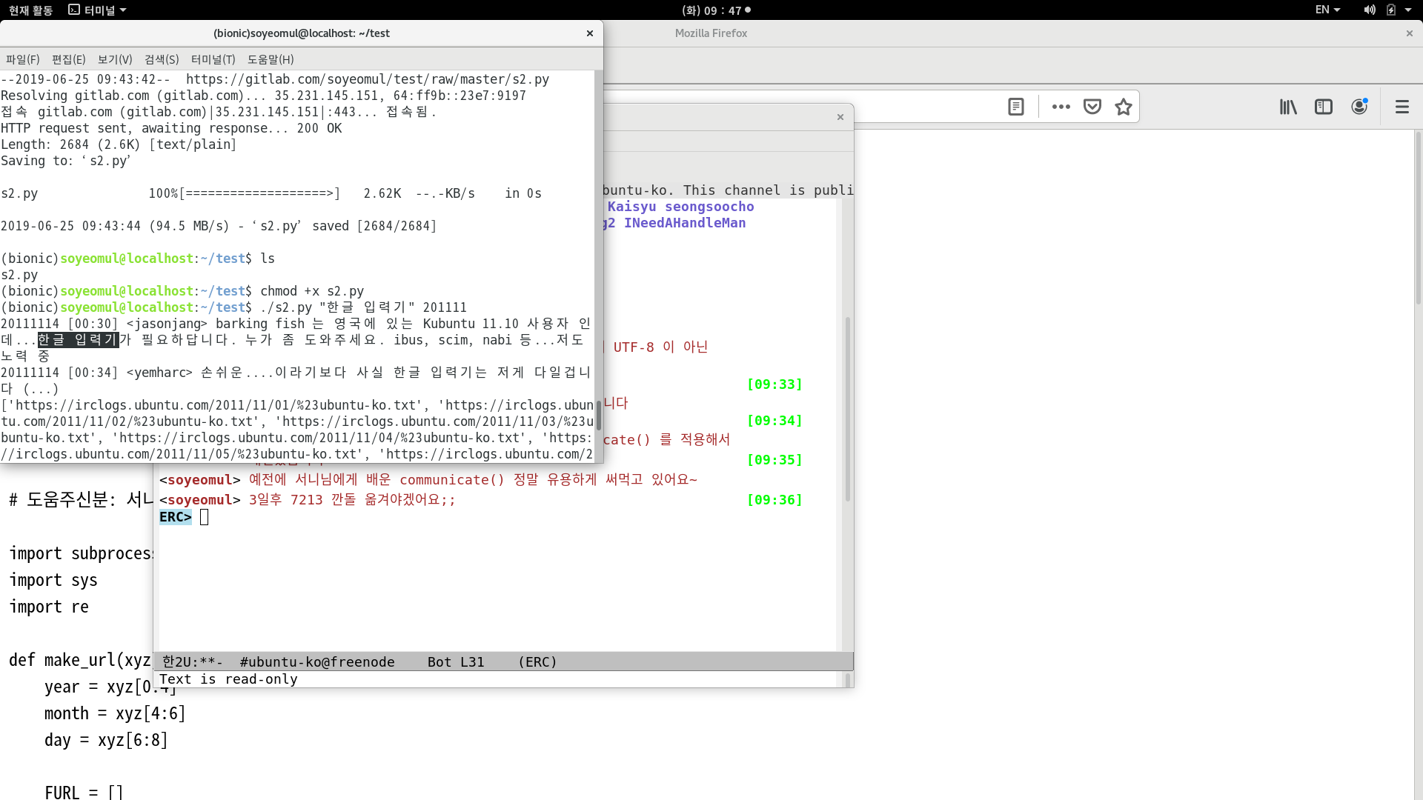Open the 검색(S) menu in the terminal
The height and width of the screenshot is (800, 1423).
(x=161, y=59)
